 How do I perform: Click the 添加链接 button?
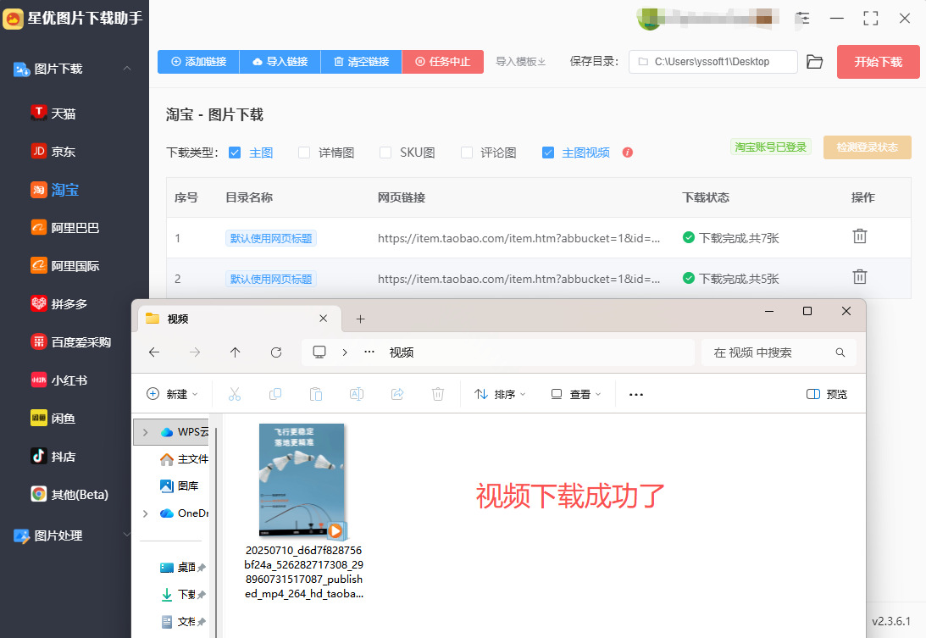tap(198, 62)
